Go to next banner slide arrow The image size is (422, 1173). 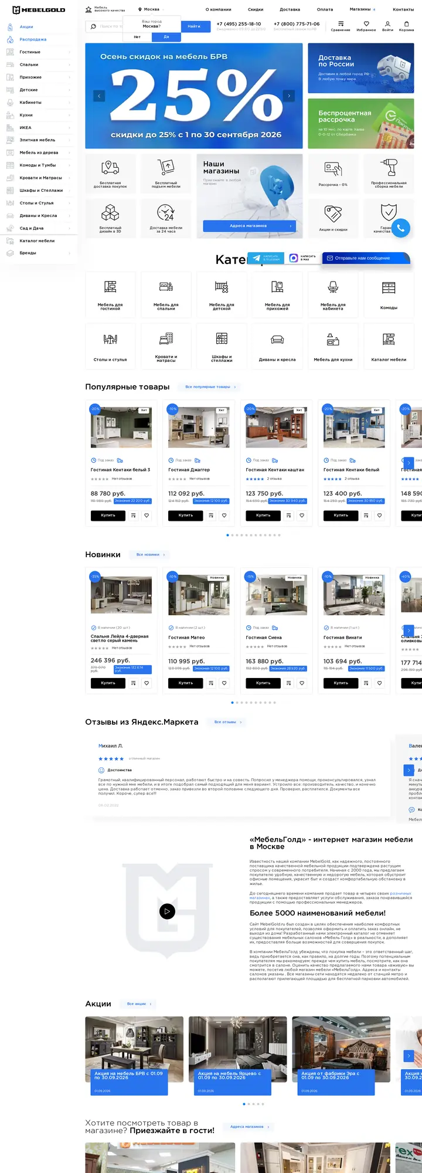pyautogui.click(x=289, y=96)
